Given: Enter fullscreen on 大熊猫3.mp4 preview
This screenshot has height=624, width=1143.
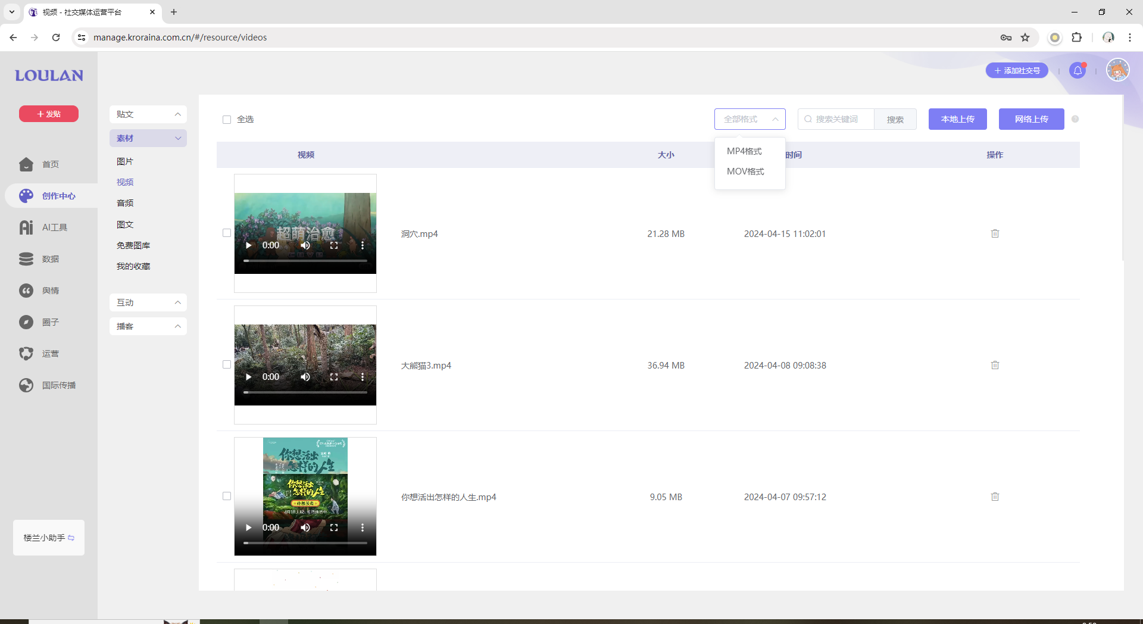Looking at the screenshot, I should click(334, 377).
